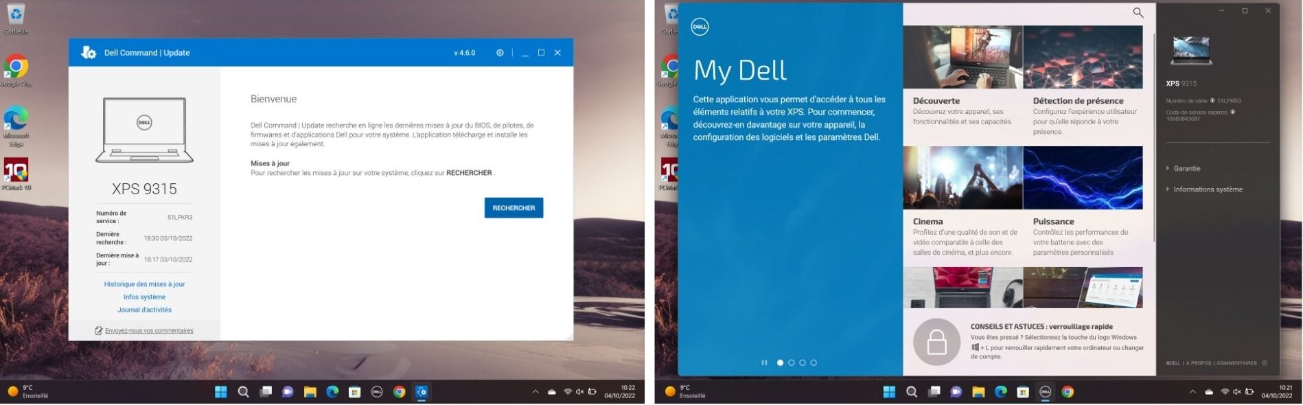Open the Découverte tile thumbnail
The height and width of the screenshot is (405, 1303).
962,58
